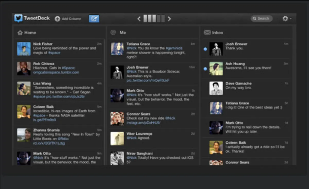Open Nick Fisher's avatar in Home column
309x189 pixels.
click(24, 49)
